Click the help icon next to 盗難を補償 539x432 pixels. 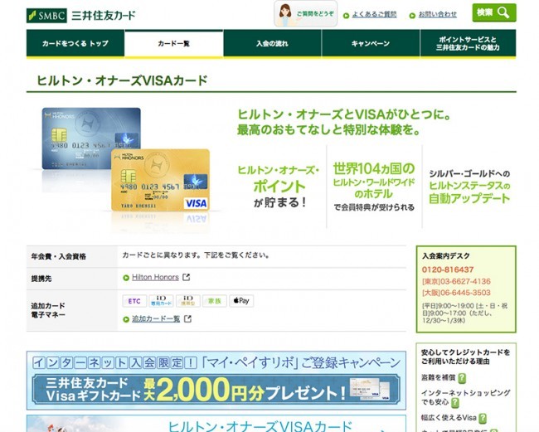[462, 378]
